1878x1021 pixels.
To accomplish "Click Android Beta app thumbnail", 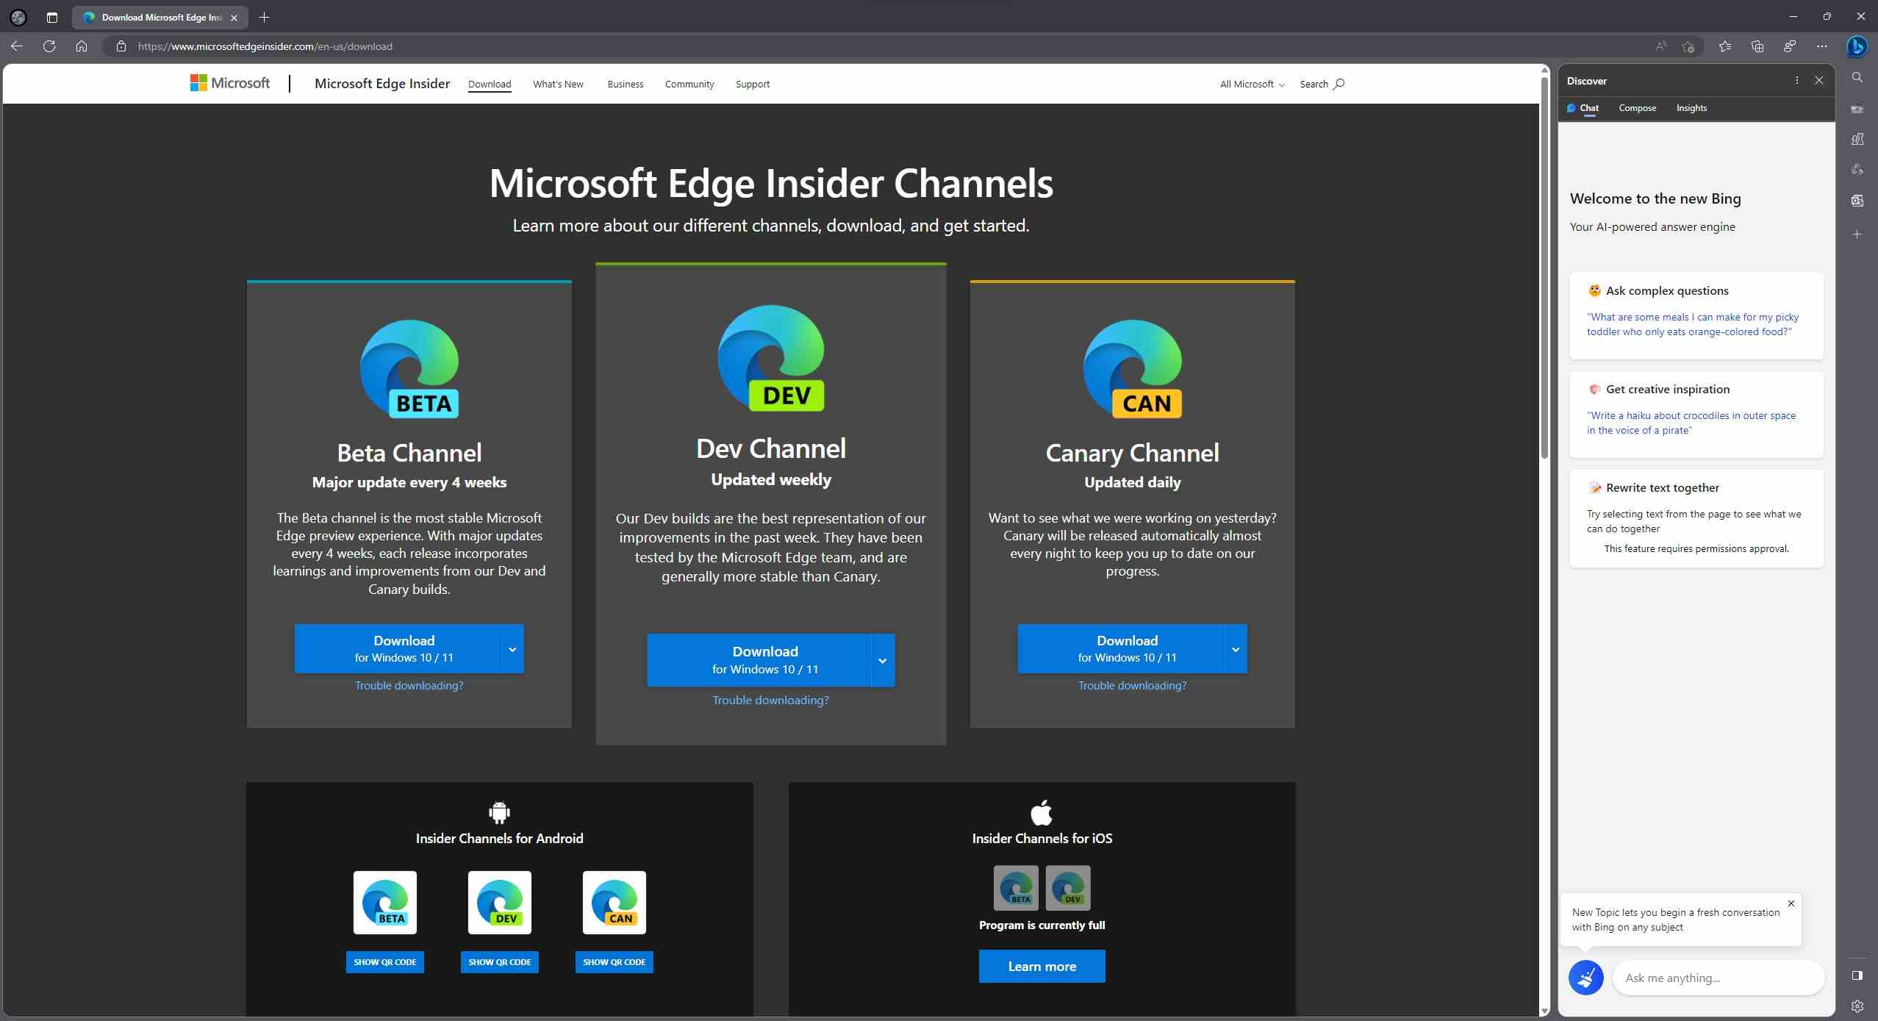I will pos(385,903).
